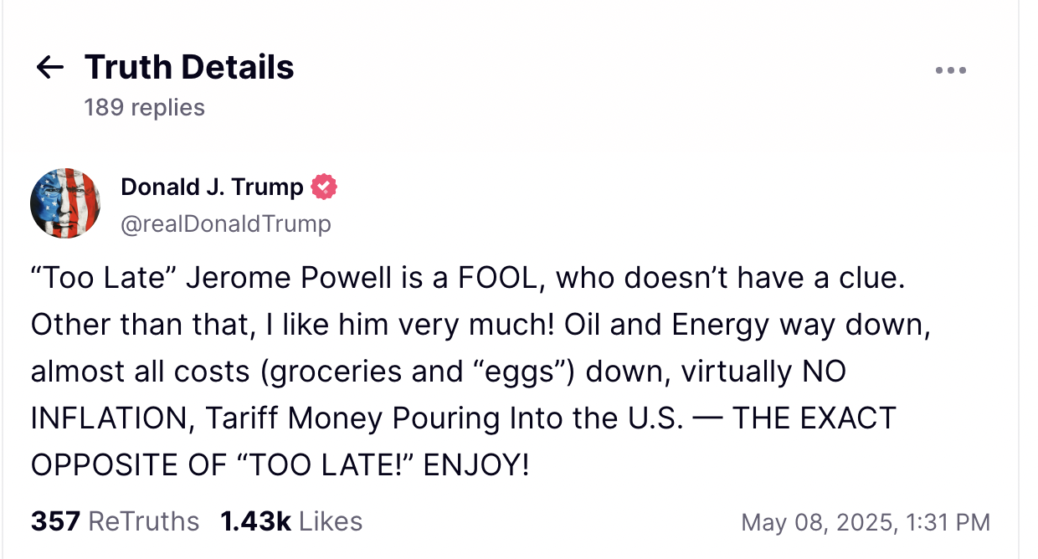The image size is (1038, 559).
Task: Click the final line ending with ENJOY!
Action: point(280,464)
